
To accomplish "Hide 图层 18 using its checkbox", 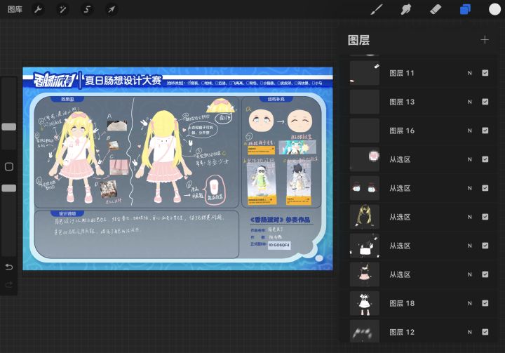I will tap(485, 303).
